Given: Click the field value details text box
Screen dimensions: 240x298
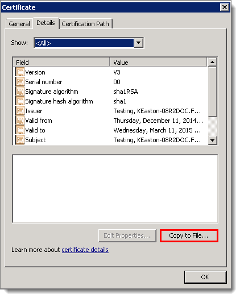Looking at the screenshot, I should 115,189.
